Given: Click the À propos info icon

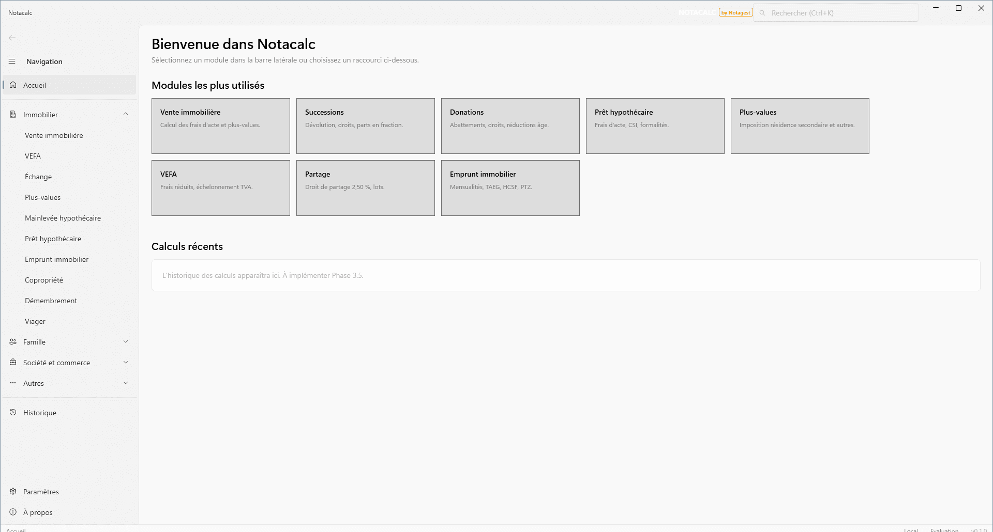Looking at the screenshot, I should pos(13,512).
